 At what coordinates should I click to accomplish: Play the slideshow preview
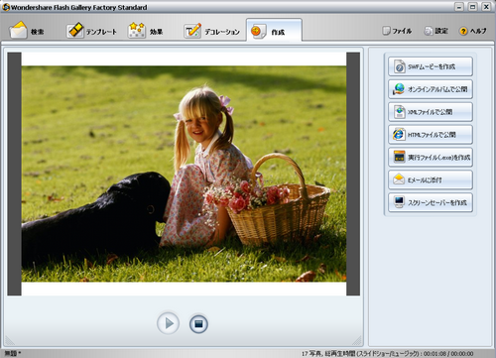[x=168, y=323]
